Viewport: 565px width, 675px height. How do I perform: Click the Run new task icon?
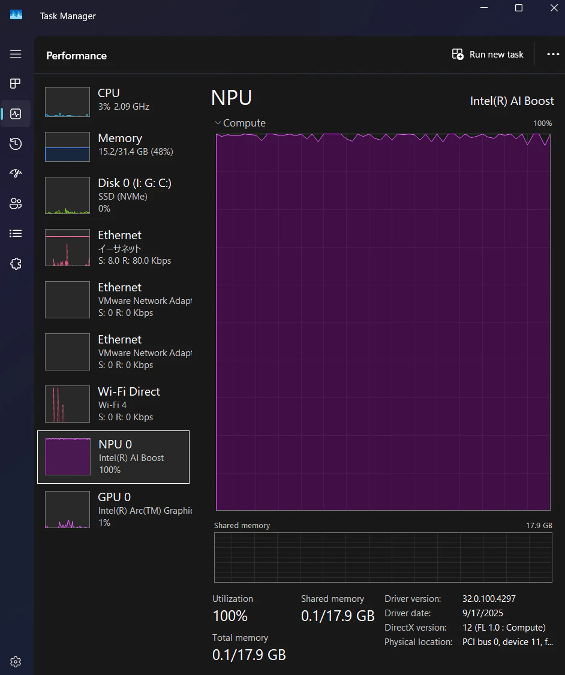458,54
